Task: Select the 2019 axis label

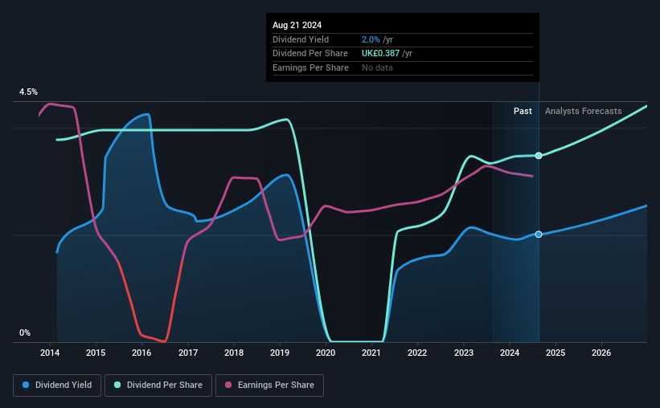Action: point(280,353)
